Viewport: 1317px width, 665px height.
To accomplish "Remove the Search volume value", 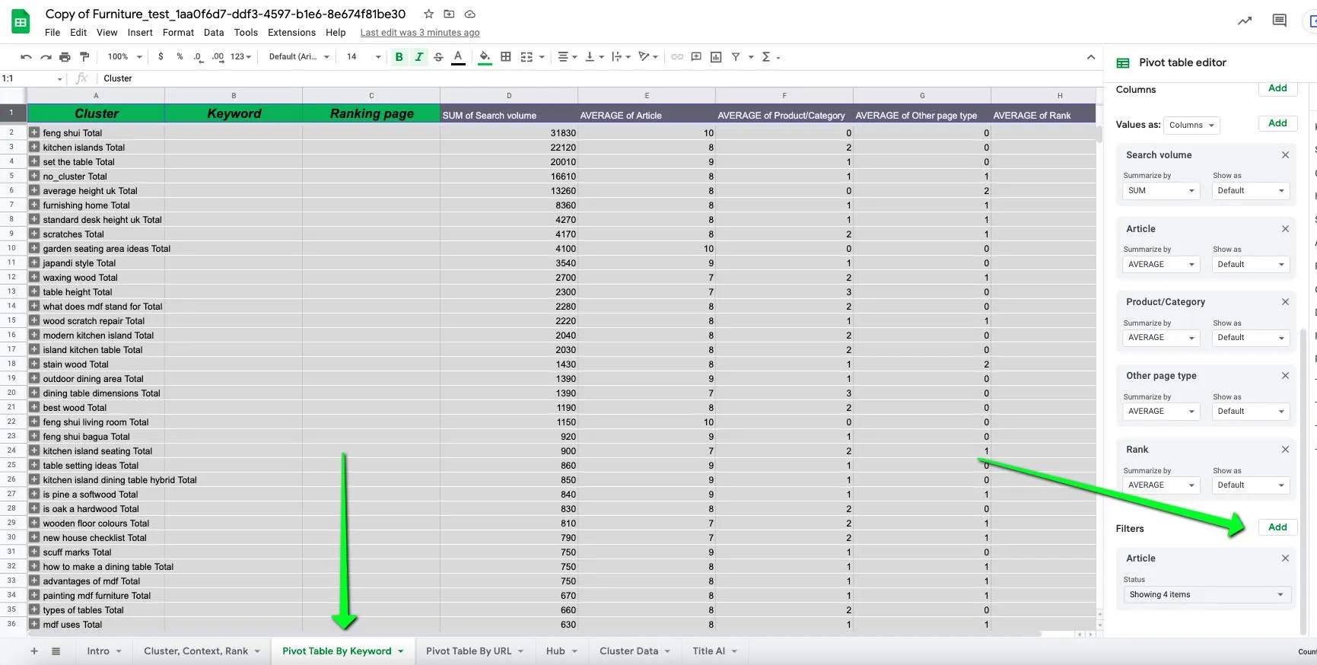I will click(x=1285, y=155).
